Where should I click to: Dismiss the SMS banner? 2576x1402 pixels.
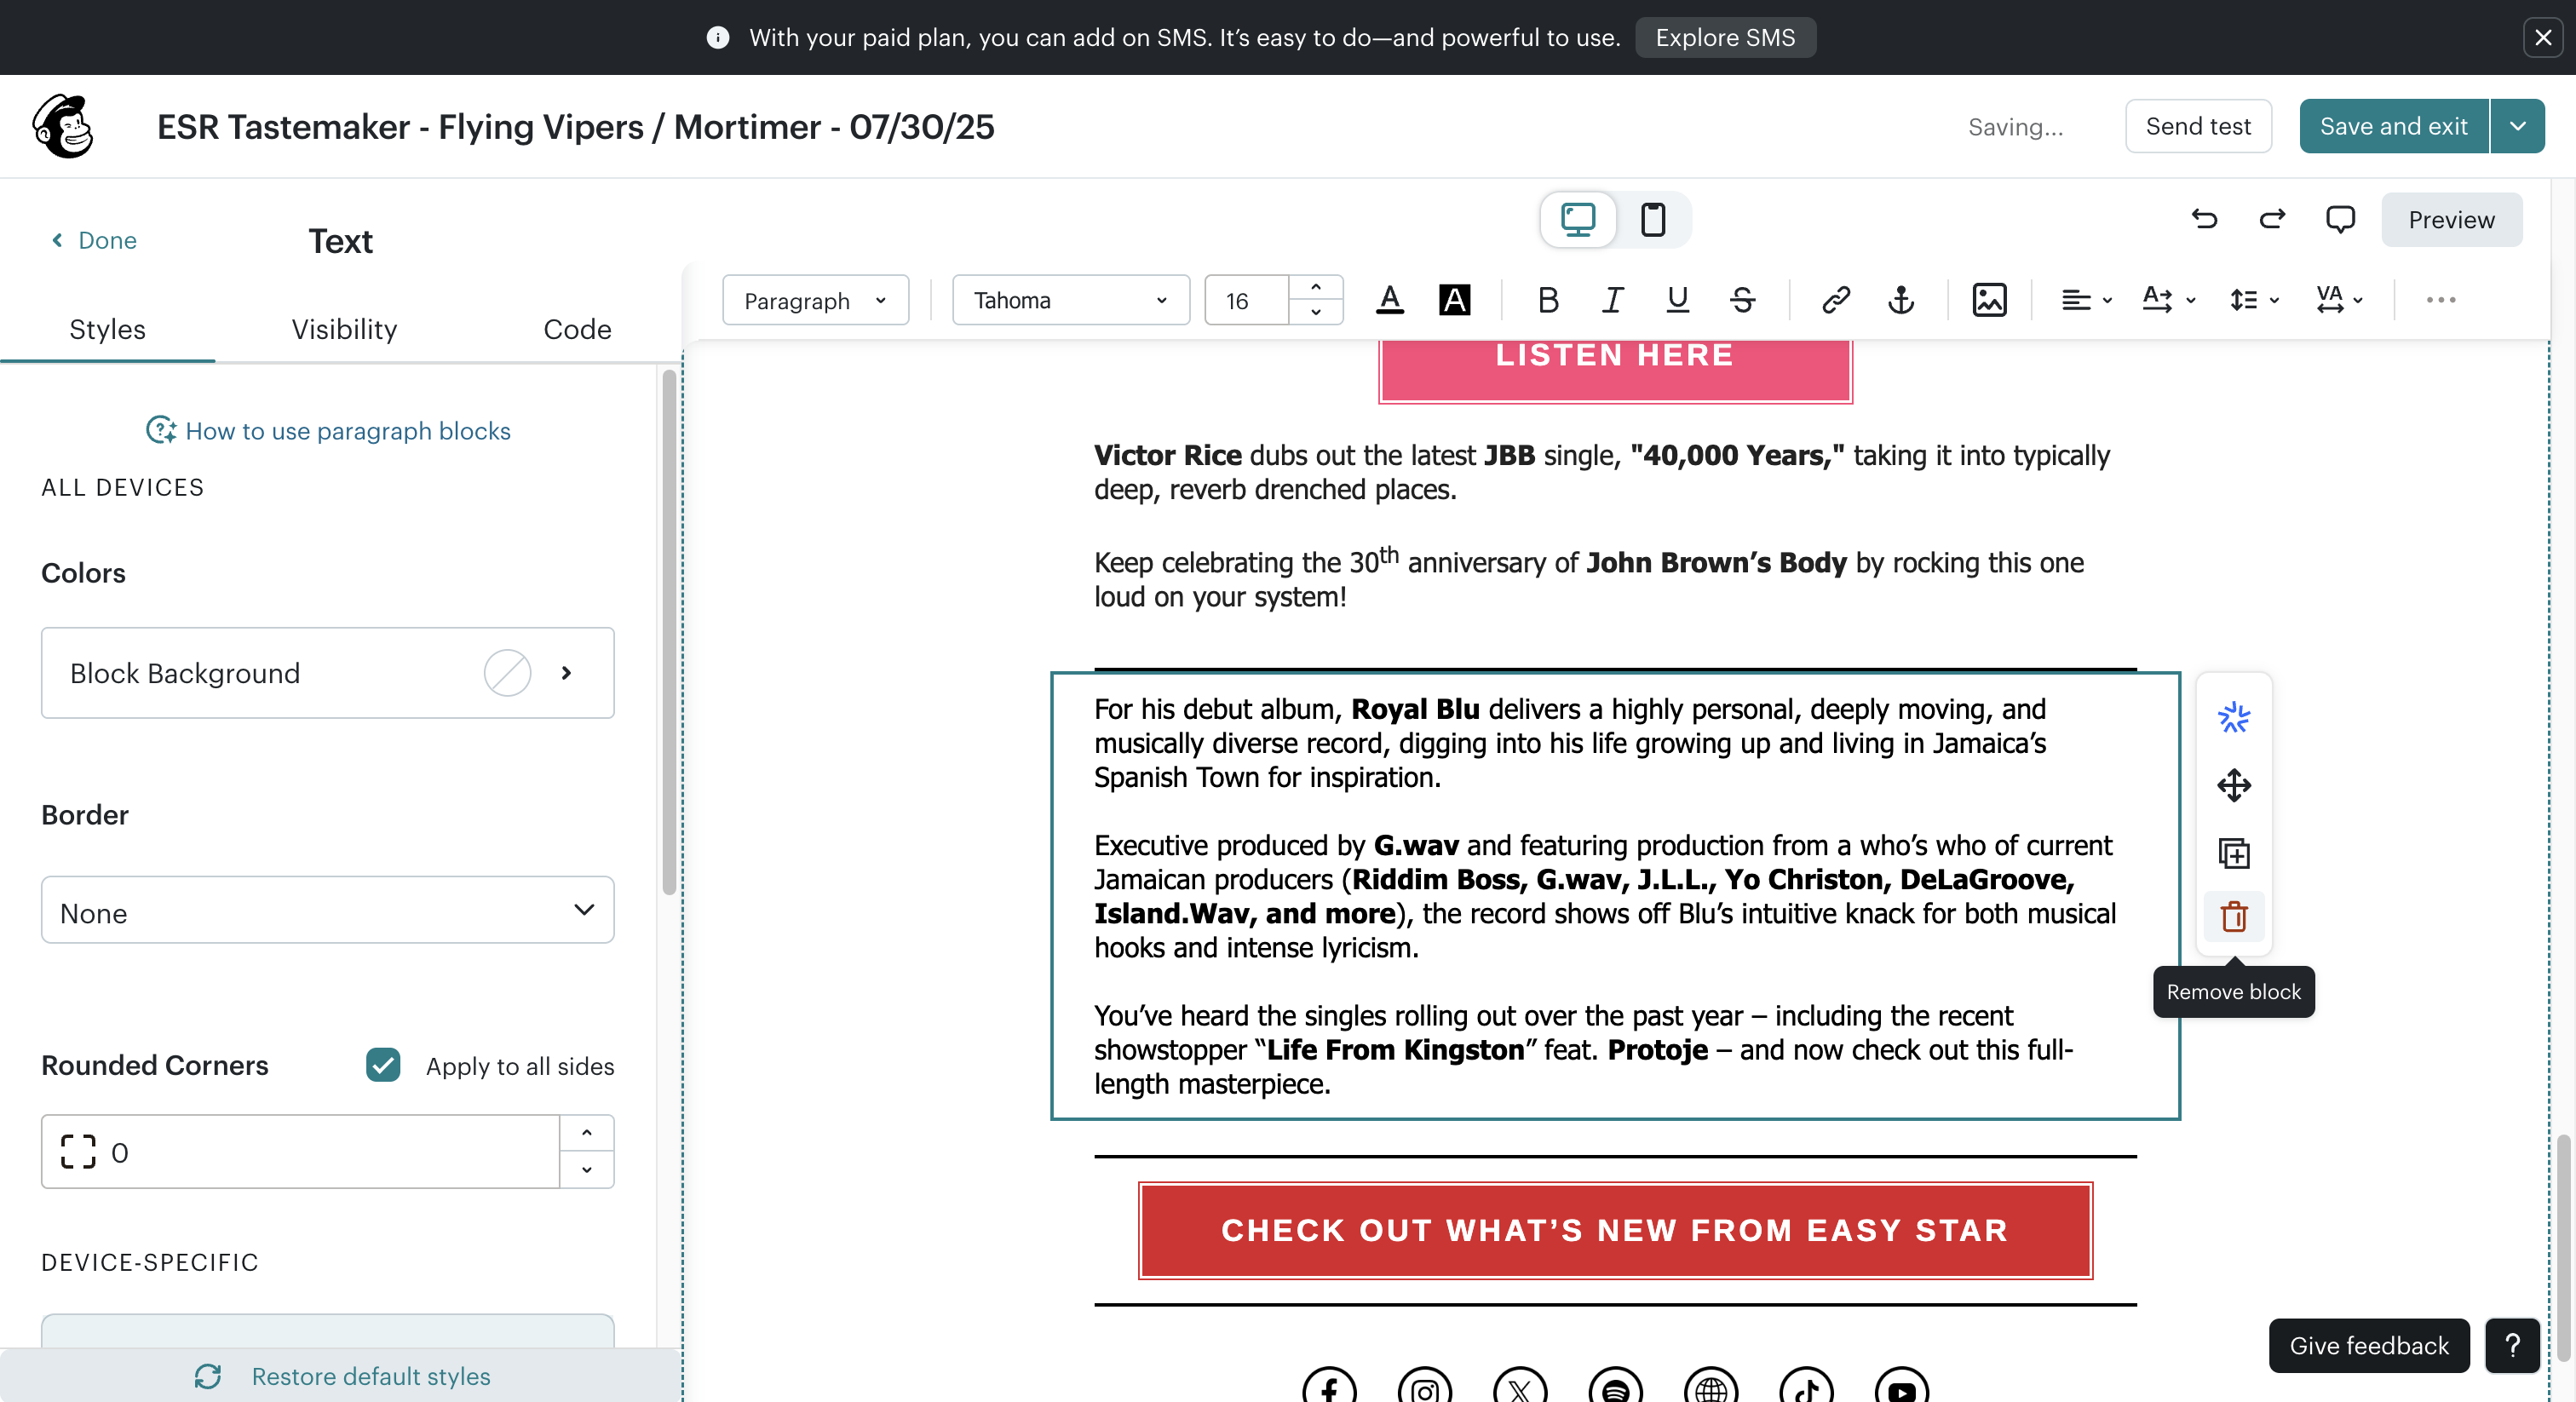(x=2543, y=37)
